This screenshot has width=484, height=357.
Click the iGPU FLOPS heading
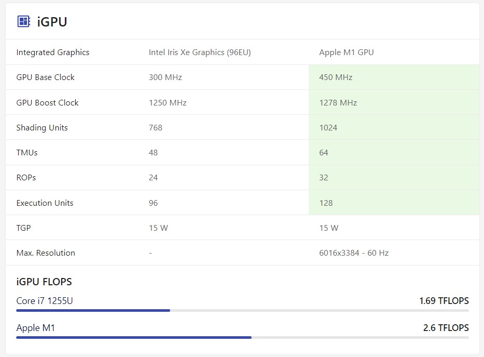[x=44, y=282]
